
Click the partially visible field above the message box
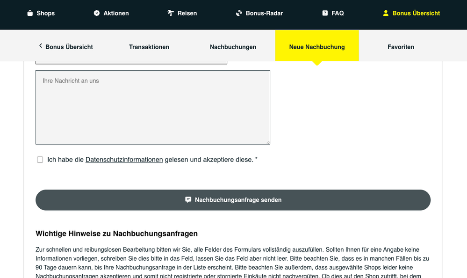pos(131,62)
